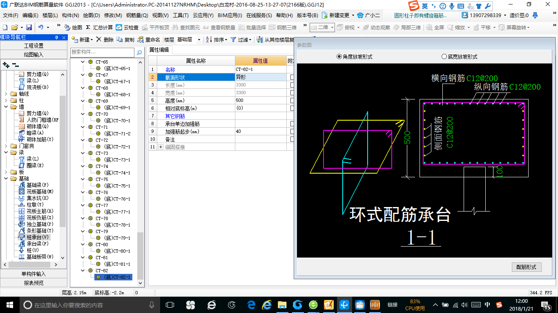Click 广小二 assistant icon
The height and width of the screenshot is (313, 558).
(x=360, y=15)
